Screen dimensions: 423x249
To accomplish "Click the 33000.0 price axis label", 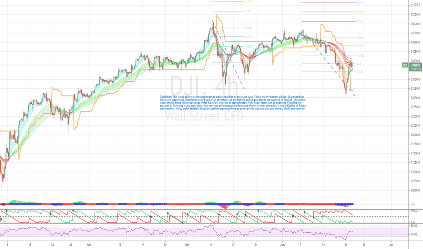I will (415, 98).
